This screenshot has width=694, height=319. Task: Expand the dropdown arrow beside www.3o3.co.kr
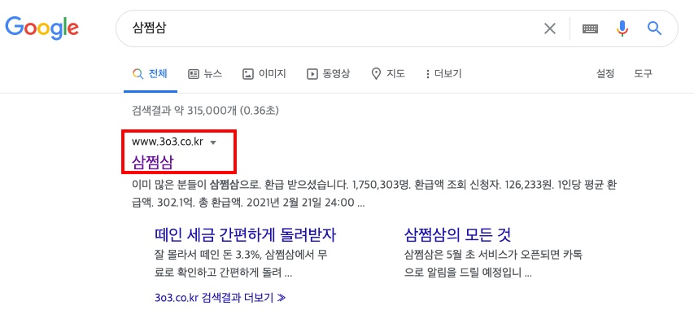click(x=213, y=143)
